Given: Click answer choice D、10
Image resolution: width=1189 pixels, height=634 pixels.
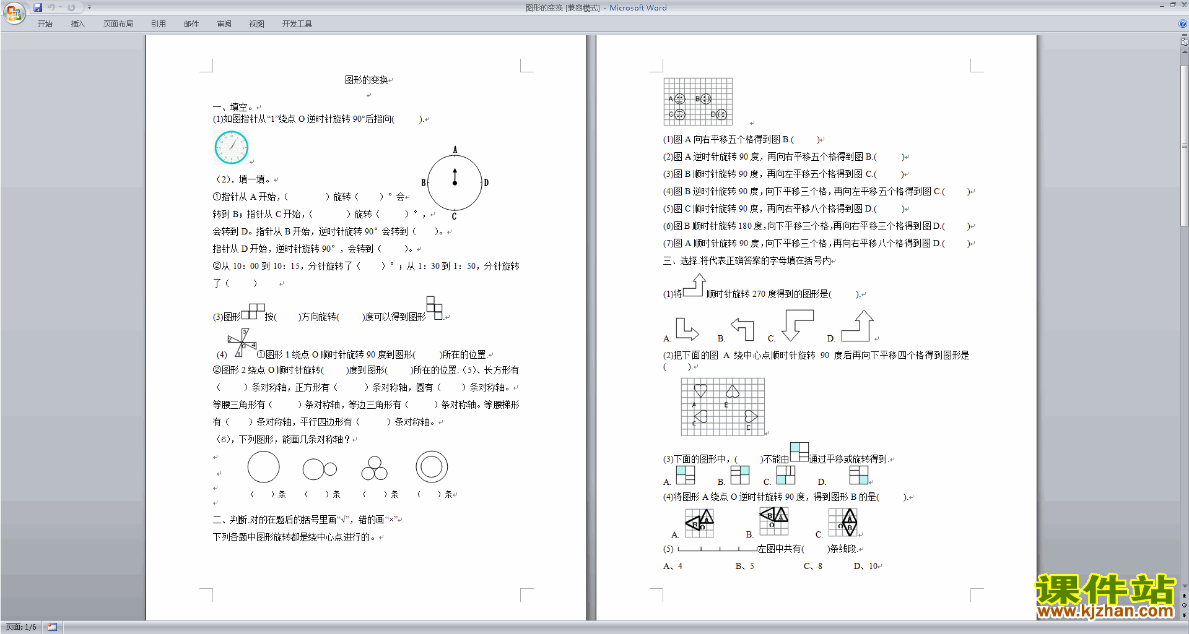Looking at the screenshot, I should [x=866, y=566].
